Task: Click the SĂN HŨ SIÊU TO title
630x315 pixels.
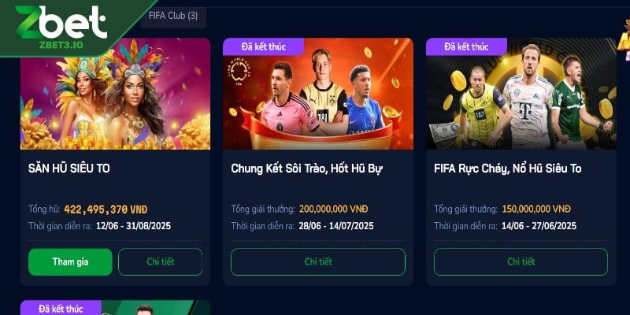Action: [69, 169]
